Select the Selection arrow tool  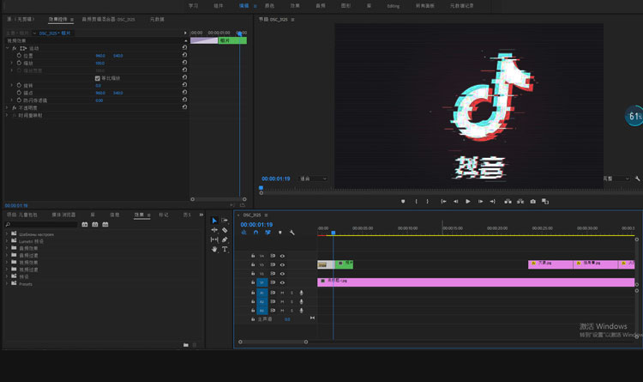[214, 221]
